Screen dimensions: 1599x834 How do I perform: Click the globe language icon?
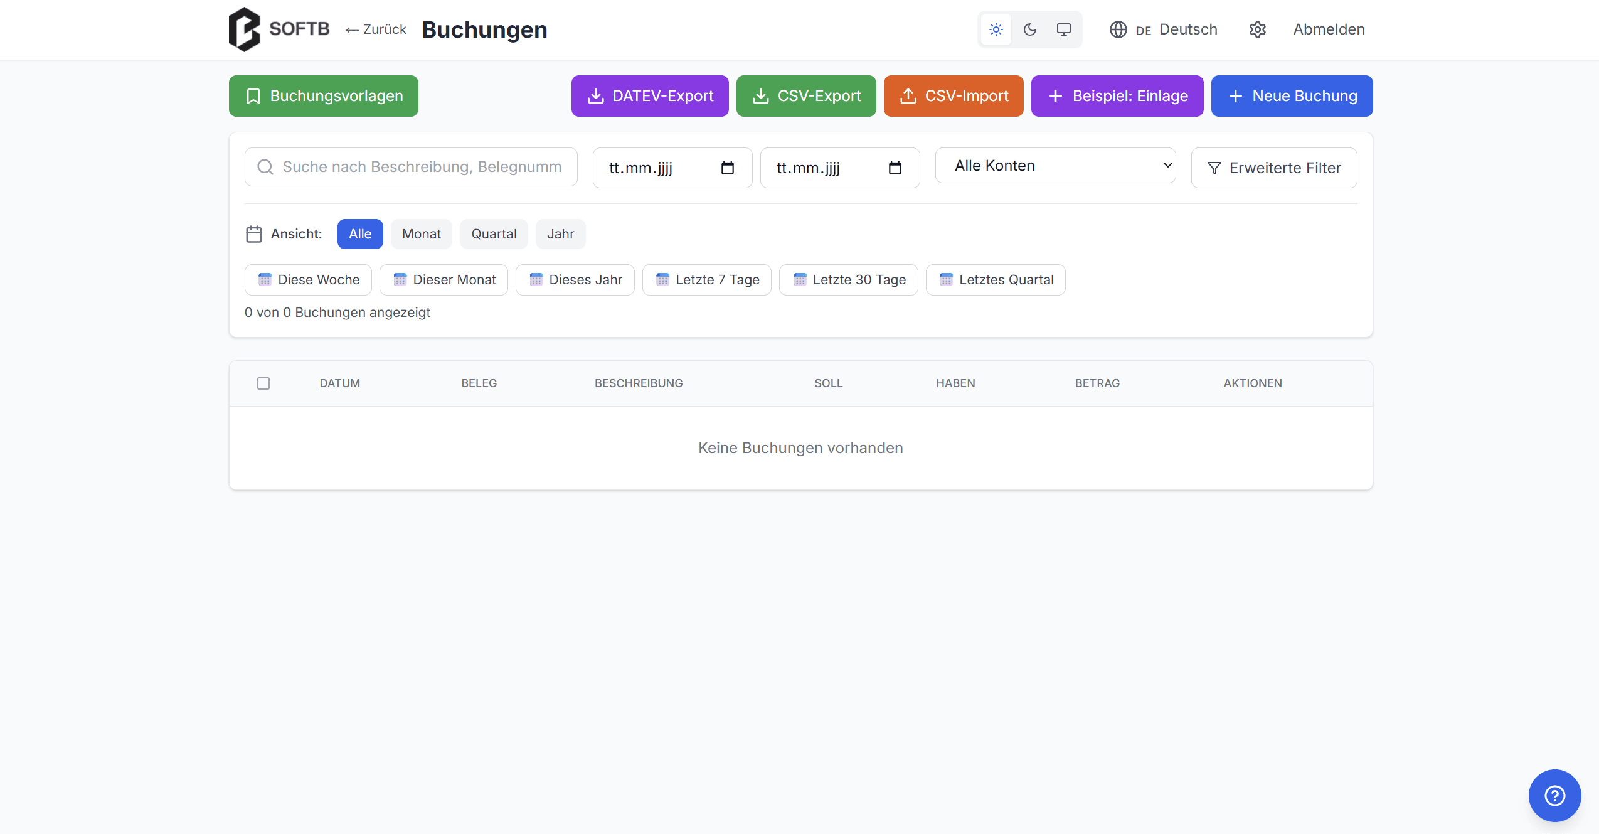pos(1118,29)
